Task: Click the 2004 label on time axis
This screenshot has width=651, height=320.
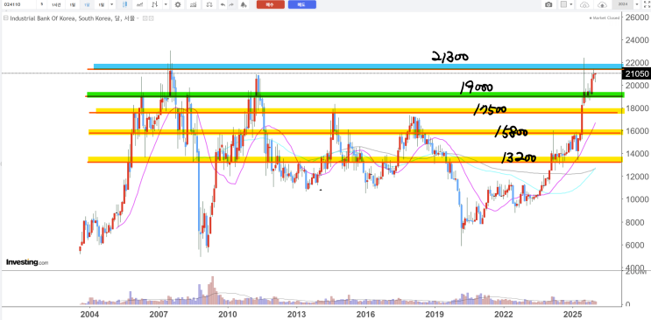Action: [x=89, y=314]
